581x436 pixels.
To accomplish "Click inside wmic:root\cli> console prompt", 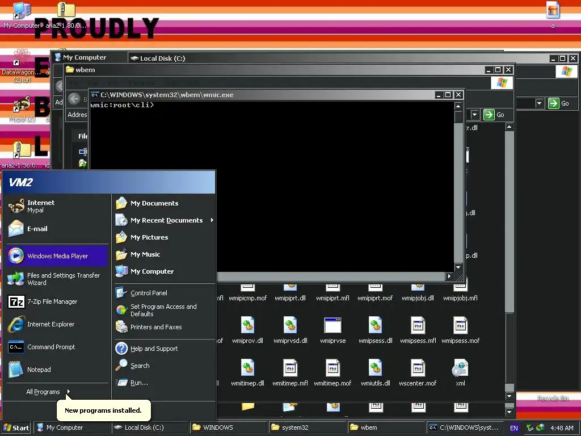I will point(272,186).
